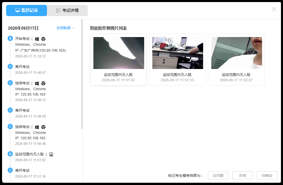The height and width of the screenshot is (185, 283).
Task: Click resume icon beside 继续考试 11:50:46
Action: tap(10, 127)
